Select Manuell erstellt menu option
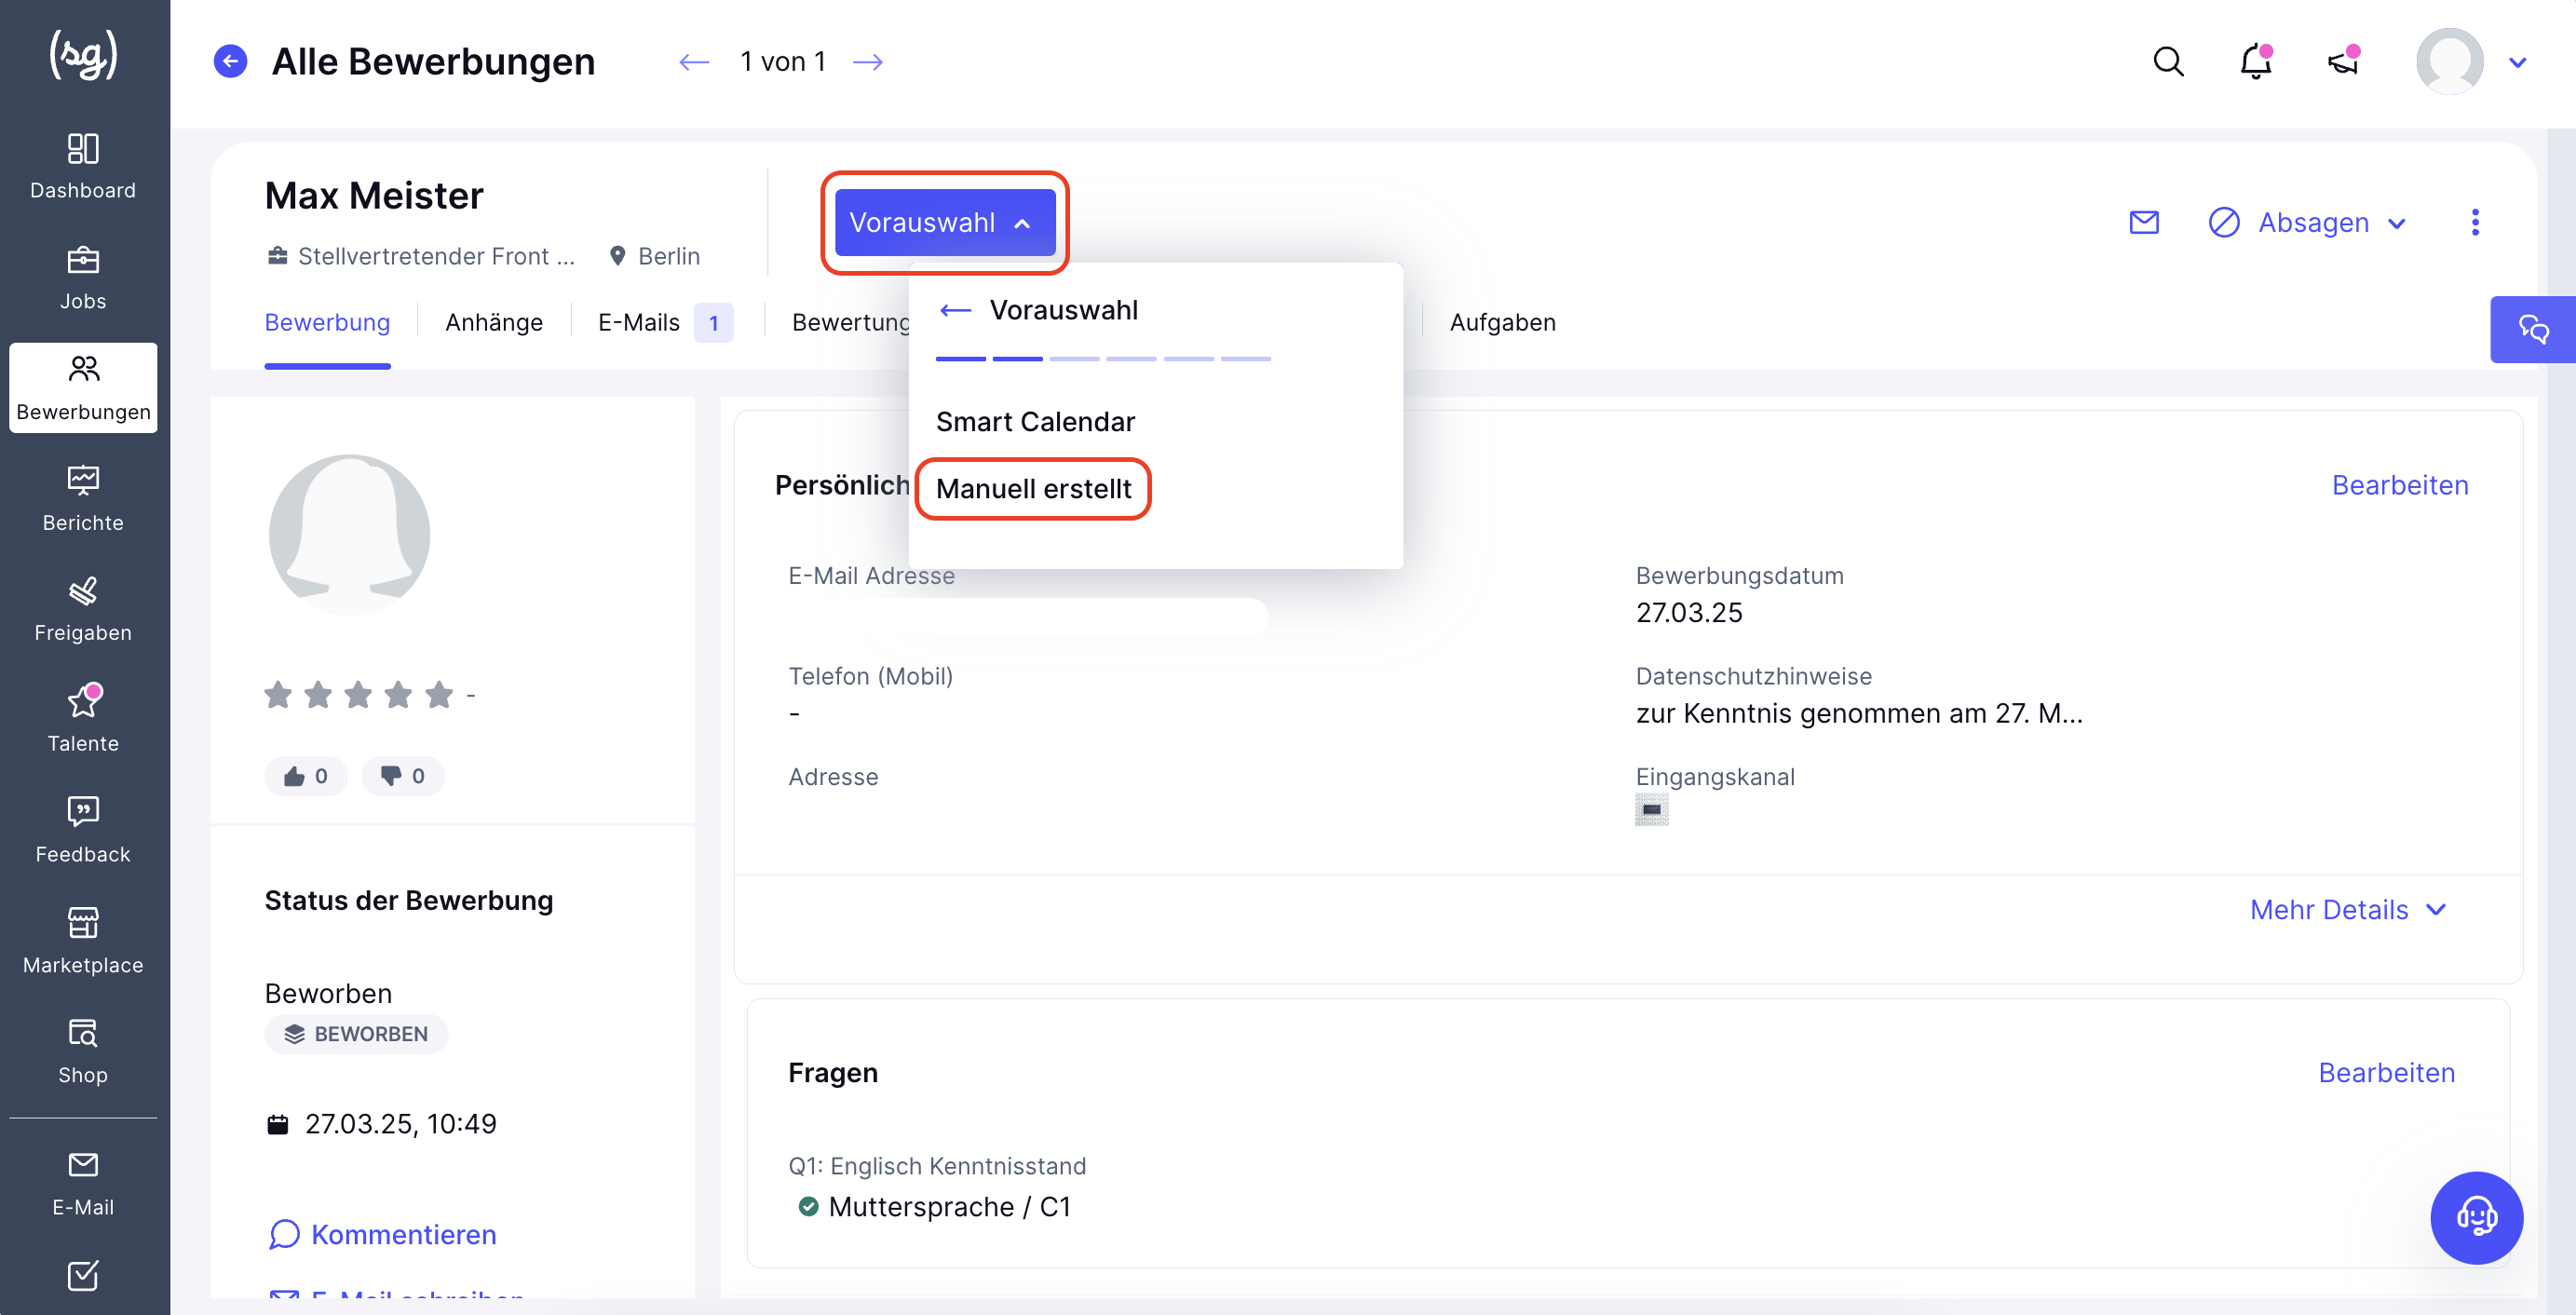The image size is (2576, 1315). tap(1033, 489)
